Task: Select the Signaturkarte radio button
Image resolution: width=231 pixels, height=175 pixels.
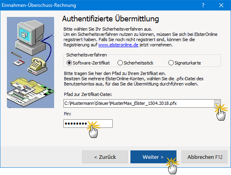Action: point(185,63)
